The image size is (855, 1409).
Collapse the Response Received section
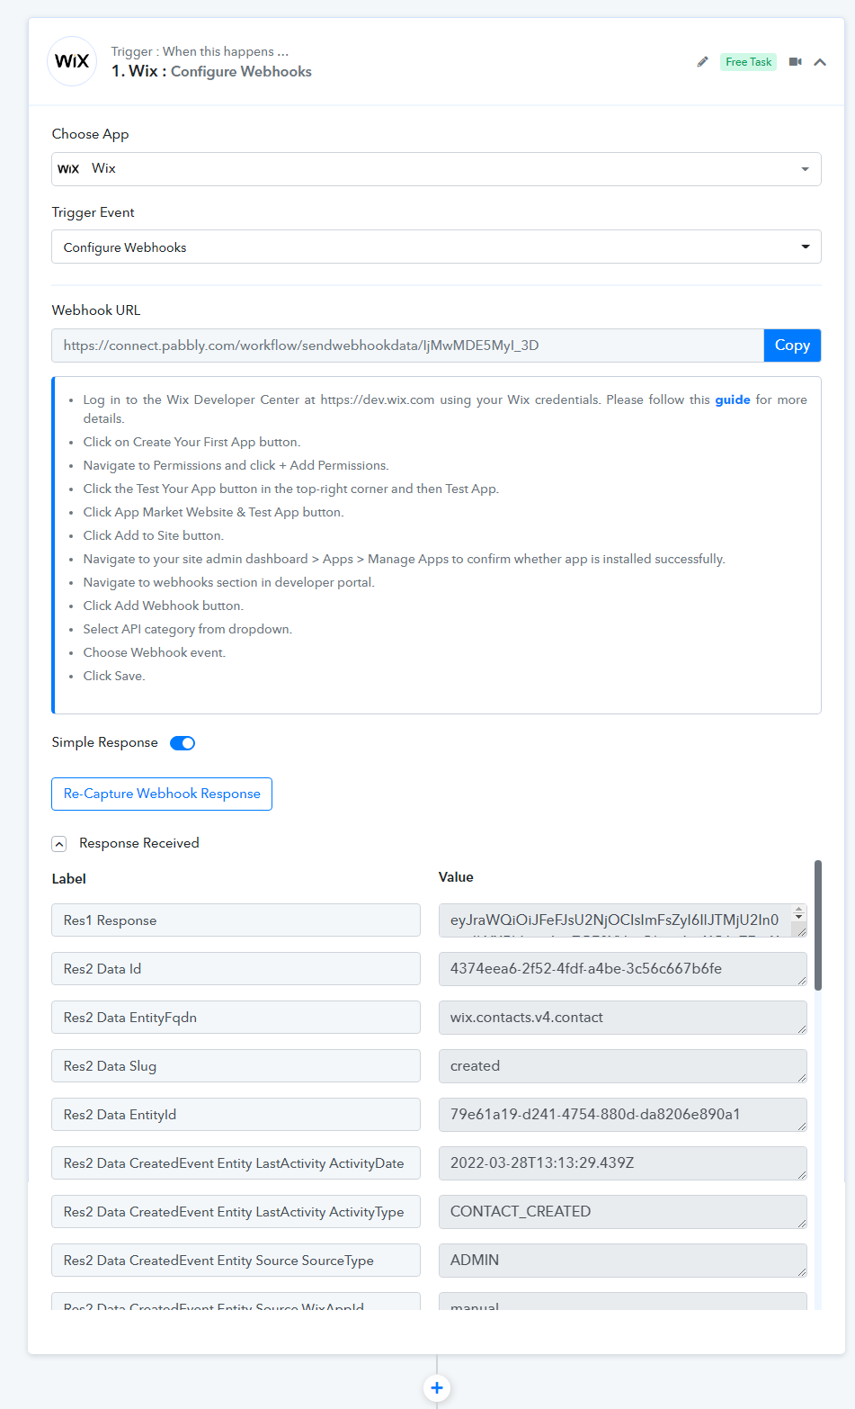click(59, 844)
